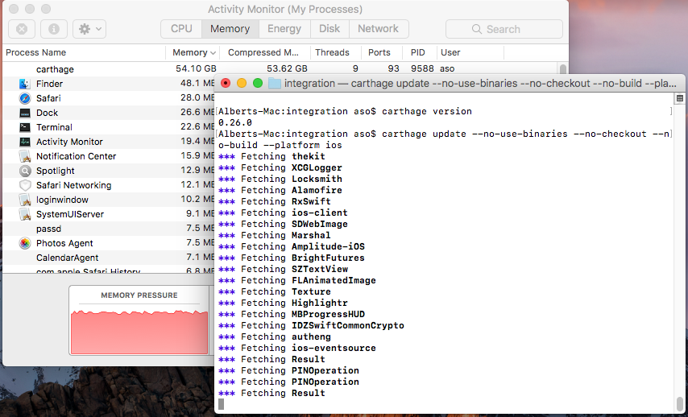Click the Memory Pressure graph
The height and width of the screenshot is (417, 688).
point(139,331)
